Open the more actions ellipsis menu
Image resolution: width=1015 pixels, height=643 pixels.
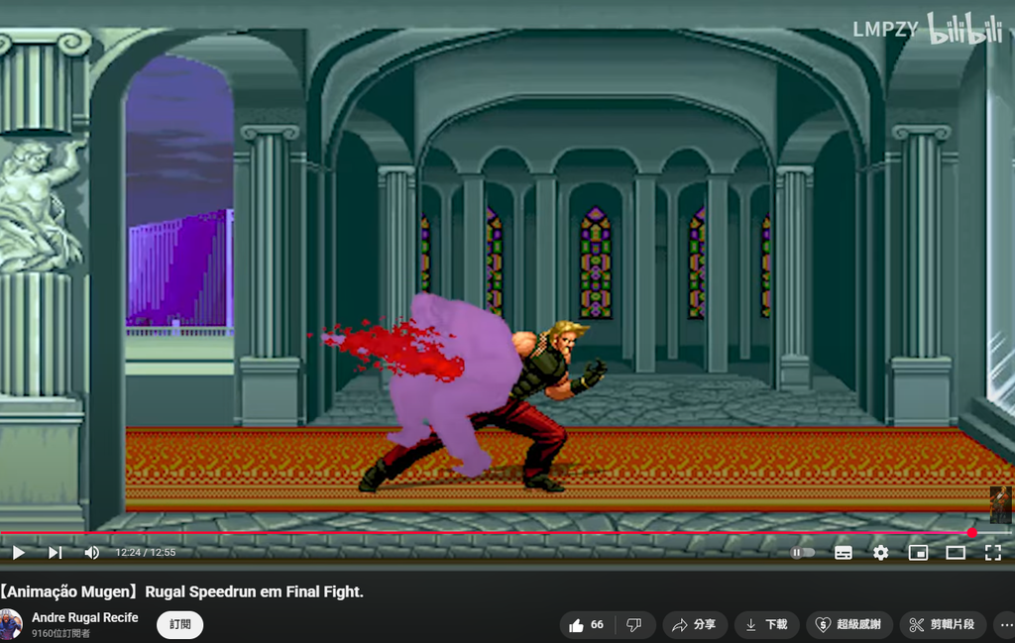tap(1005, 625)
